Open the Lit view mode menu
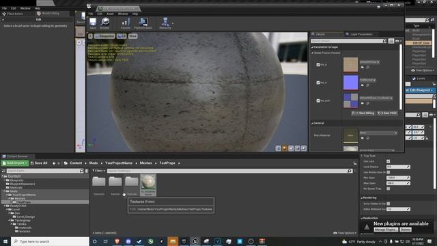 (122, 36)
